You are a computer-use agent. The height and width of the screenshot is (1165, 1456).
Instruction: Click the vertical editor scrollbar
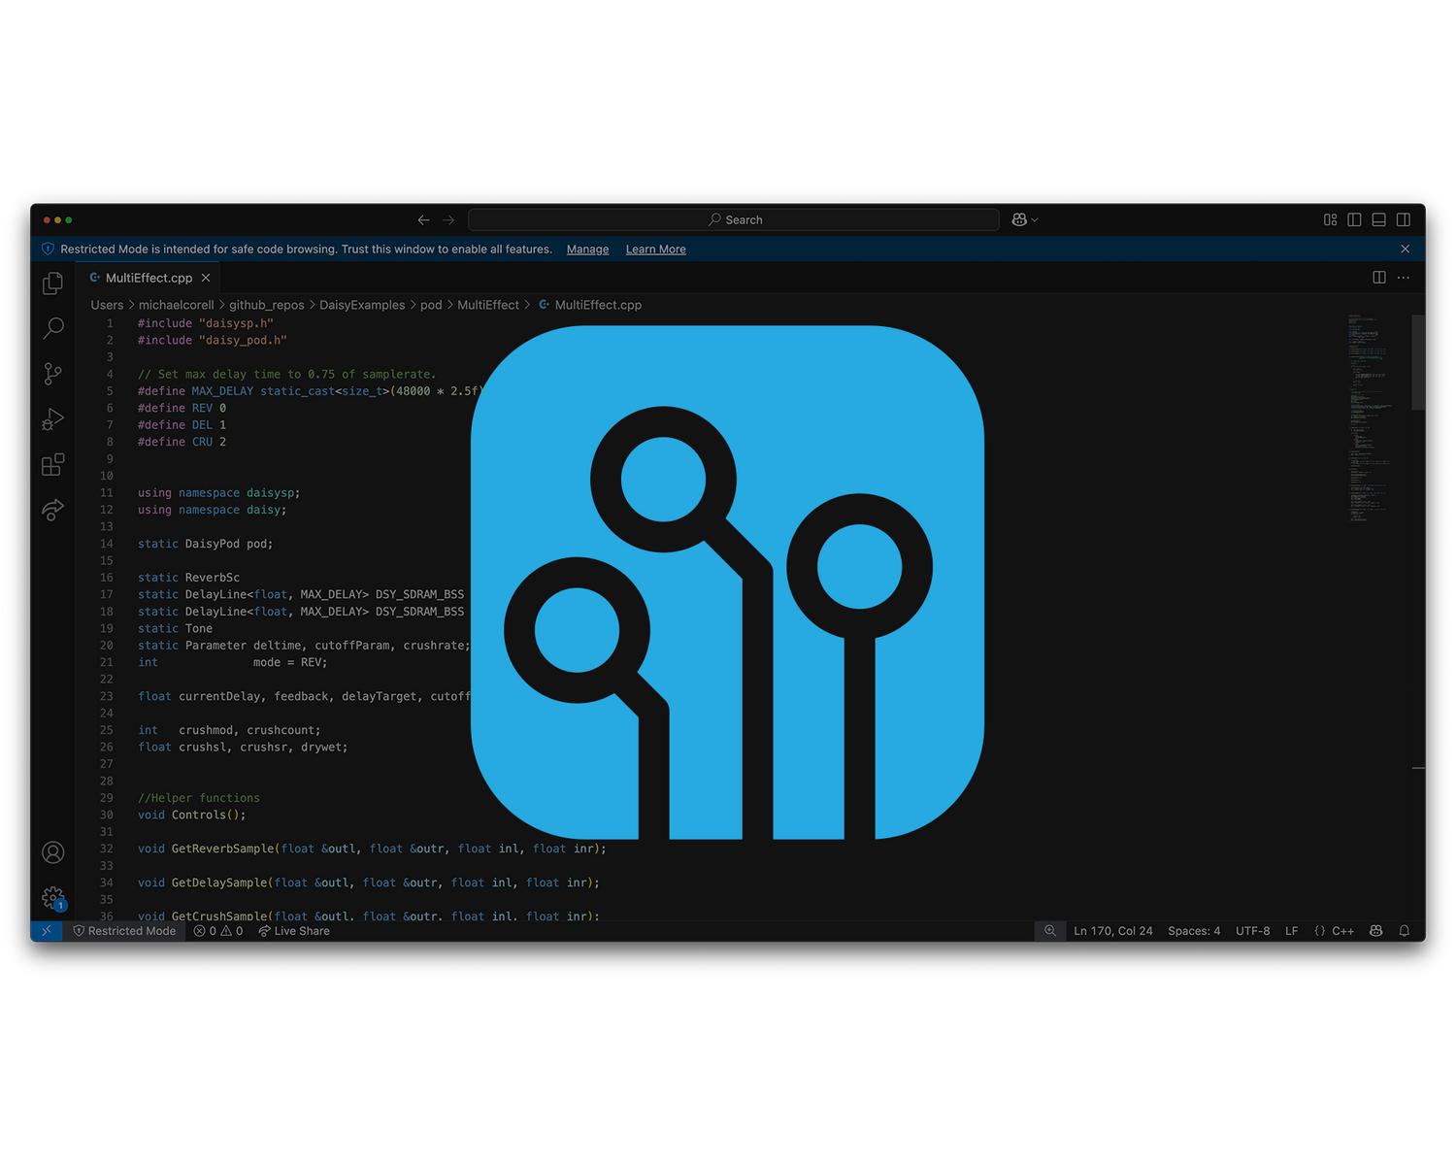tap(1418, 362)
